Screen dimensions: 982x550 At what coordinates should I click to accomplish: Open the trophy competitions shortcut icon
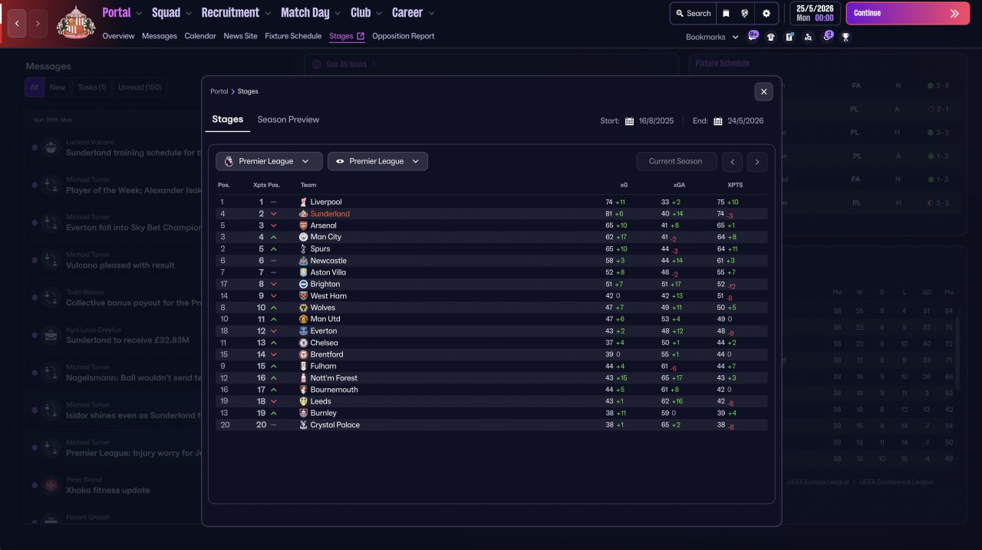[x=845, y=37]
